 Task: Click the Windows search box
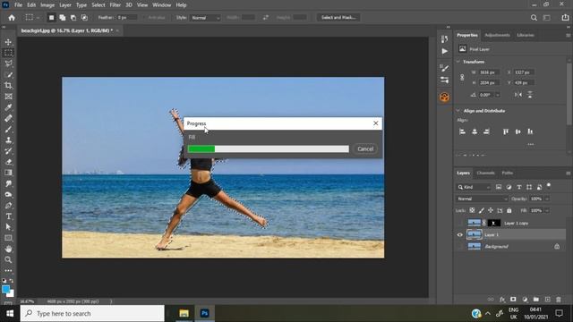coord(92,314)
